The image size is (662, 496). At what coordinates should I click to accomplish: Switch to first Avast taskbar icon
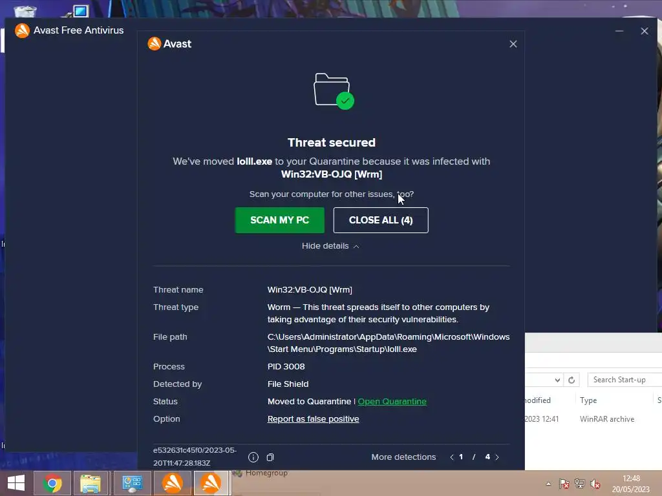(x=172, y=483)
